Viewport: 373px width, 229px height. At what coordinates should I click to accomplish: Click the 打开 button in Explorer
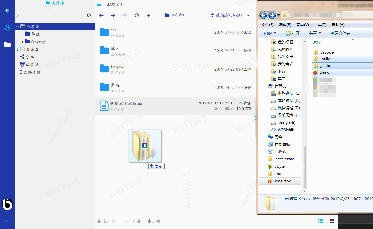[x=293, y=33]
